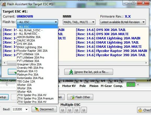Open the MAIN, TAIL, MULTI dropdown
Screen dimensions: 151x115
tap(79, 22)
